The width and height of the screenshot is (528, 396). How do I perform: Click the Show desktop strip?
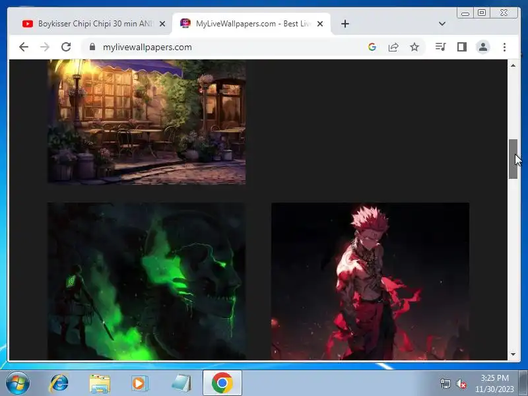(523, 383)
